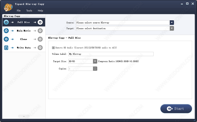This screenshot has width=197, height=122.
Task: Click the Compress Ratio text
Action: tap(118, 61)
